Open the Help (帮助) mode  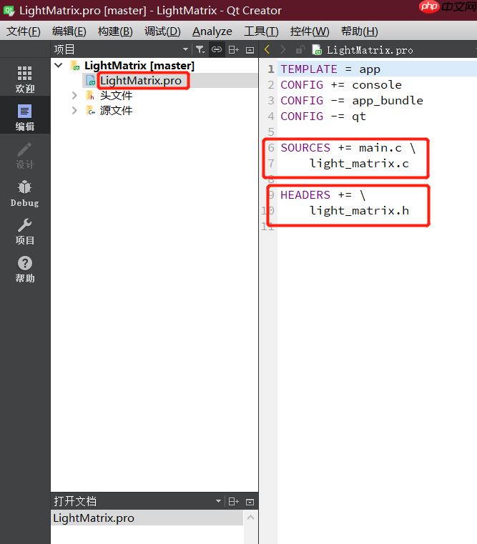[24, 269]
